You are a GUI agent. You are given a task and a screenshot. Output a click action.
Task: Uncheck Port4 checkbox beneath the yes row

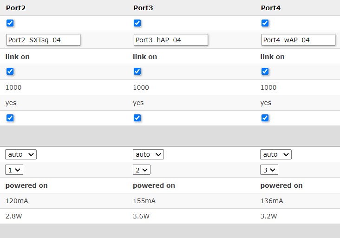(265, 118)
